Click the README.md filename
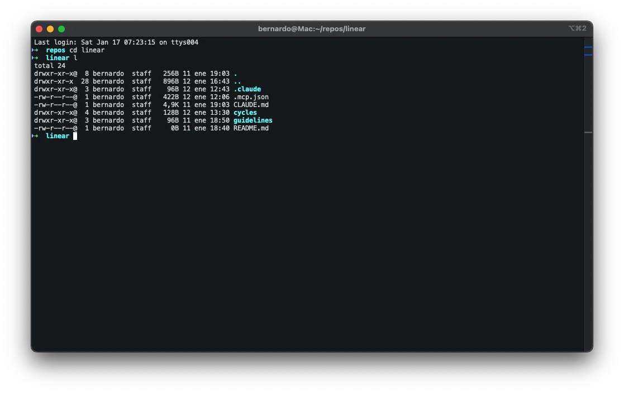This screenshot has height=393, width=624. coord(251,128)
